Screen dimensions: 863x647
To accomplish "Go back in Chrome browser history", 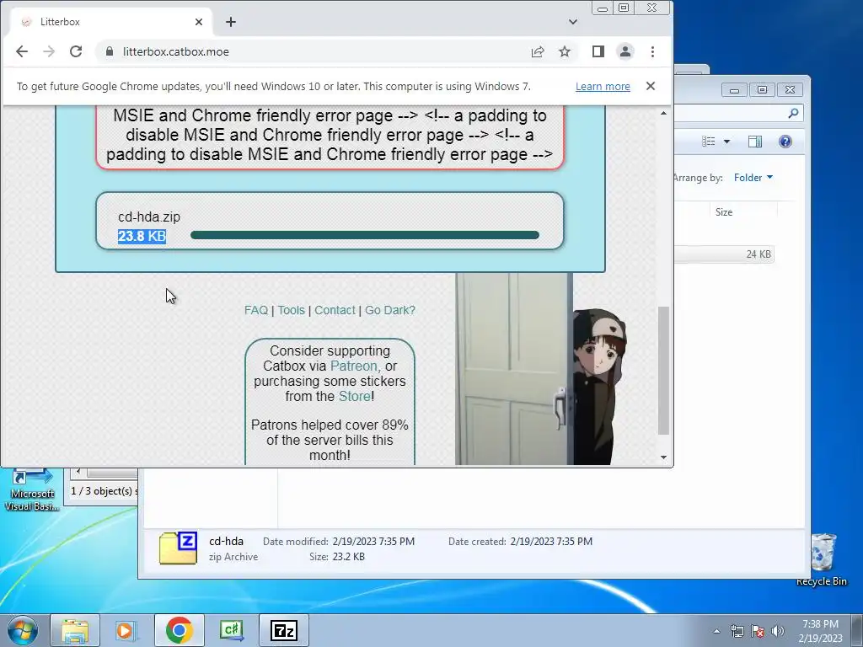I will 21,51.
